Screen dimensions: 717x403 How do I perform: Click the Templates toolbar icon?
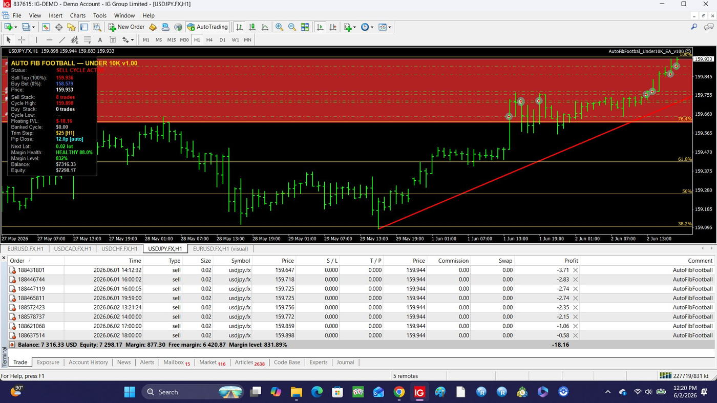point(382,27)
